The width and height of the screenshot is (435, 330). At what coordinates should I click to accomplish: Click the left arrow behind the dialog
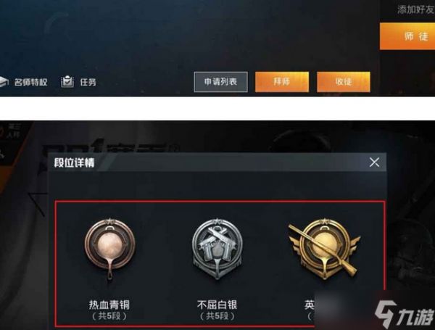pos(38,204)
